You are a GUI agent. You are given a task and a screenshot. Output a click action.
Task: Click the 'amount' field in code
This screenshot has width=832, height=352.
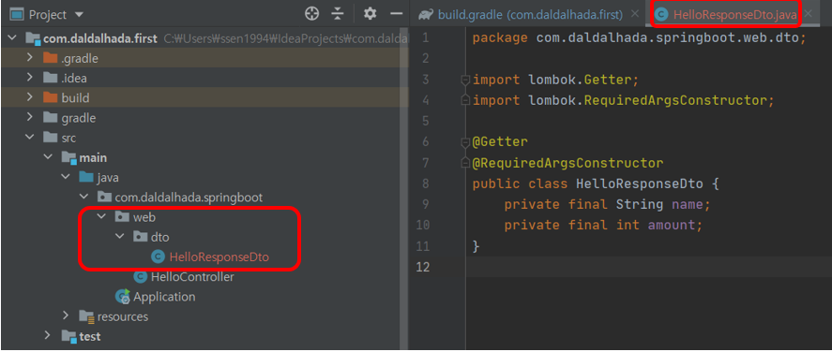coord(672,225)
